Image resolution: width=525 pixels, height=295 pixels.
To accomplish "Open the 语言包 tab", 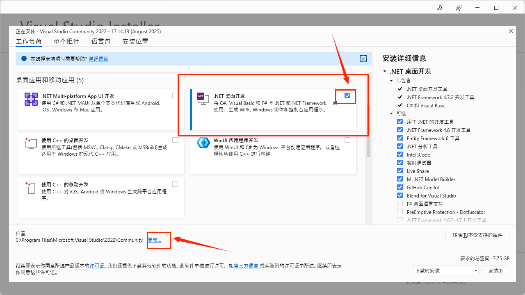I will click(101, 41).
